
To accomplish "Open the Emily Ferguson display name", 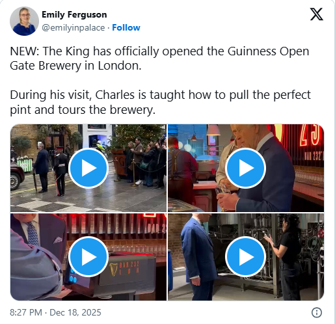I will [74, 14].
